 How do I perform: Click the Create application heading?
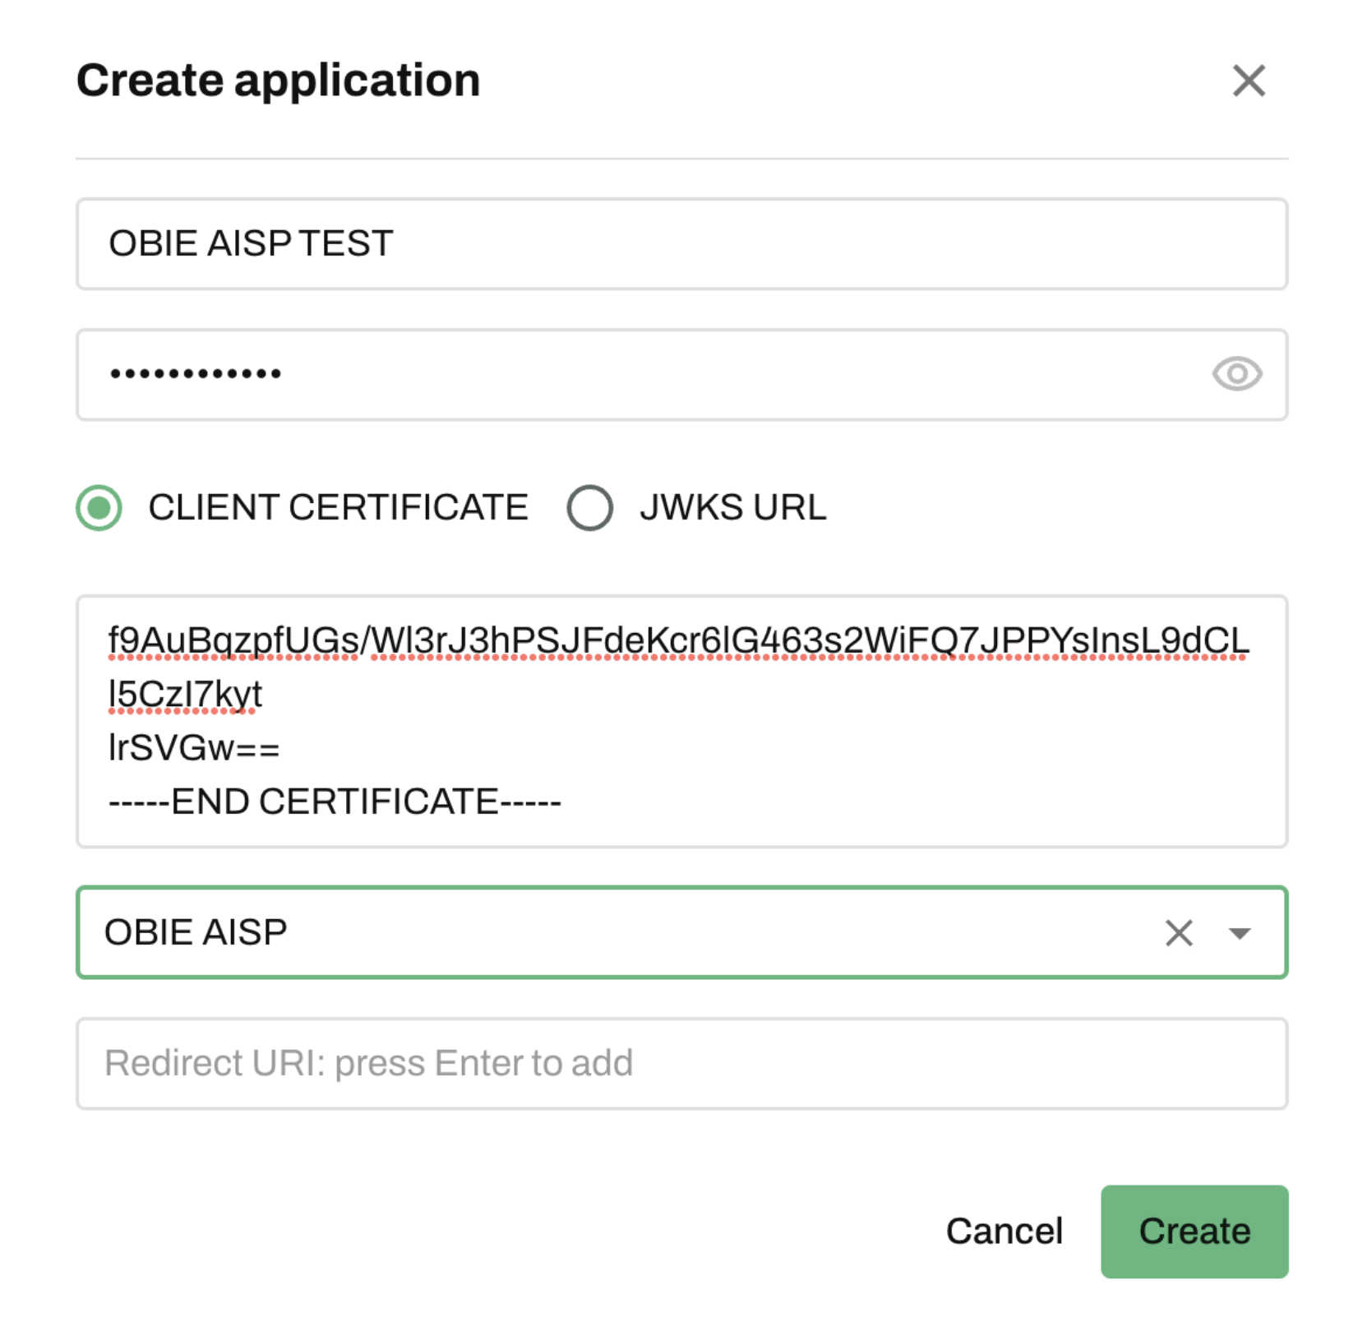click(x=278, y=81)
